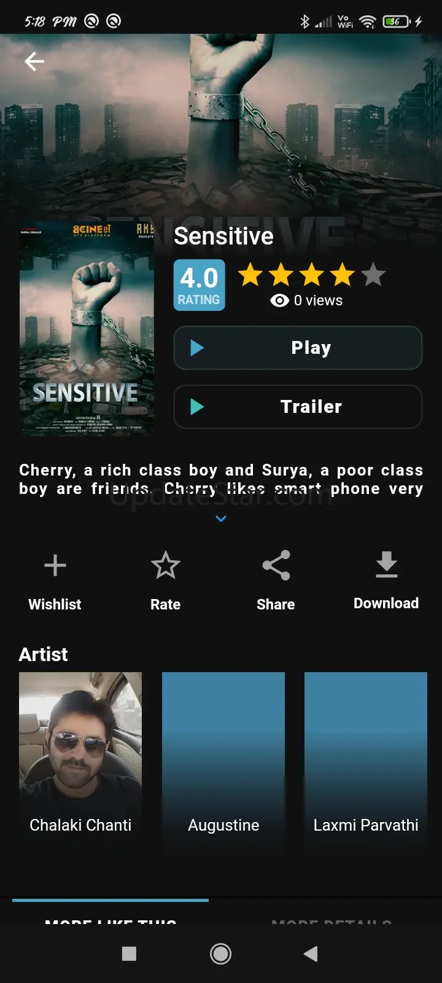Go back using the top-left arrow

tap(34, 61)
